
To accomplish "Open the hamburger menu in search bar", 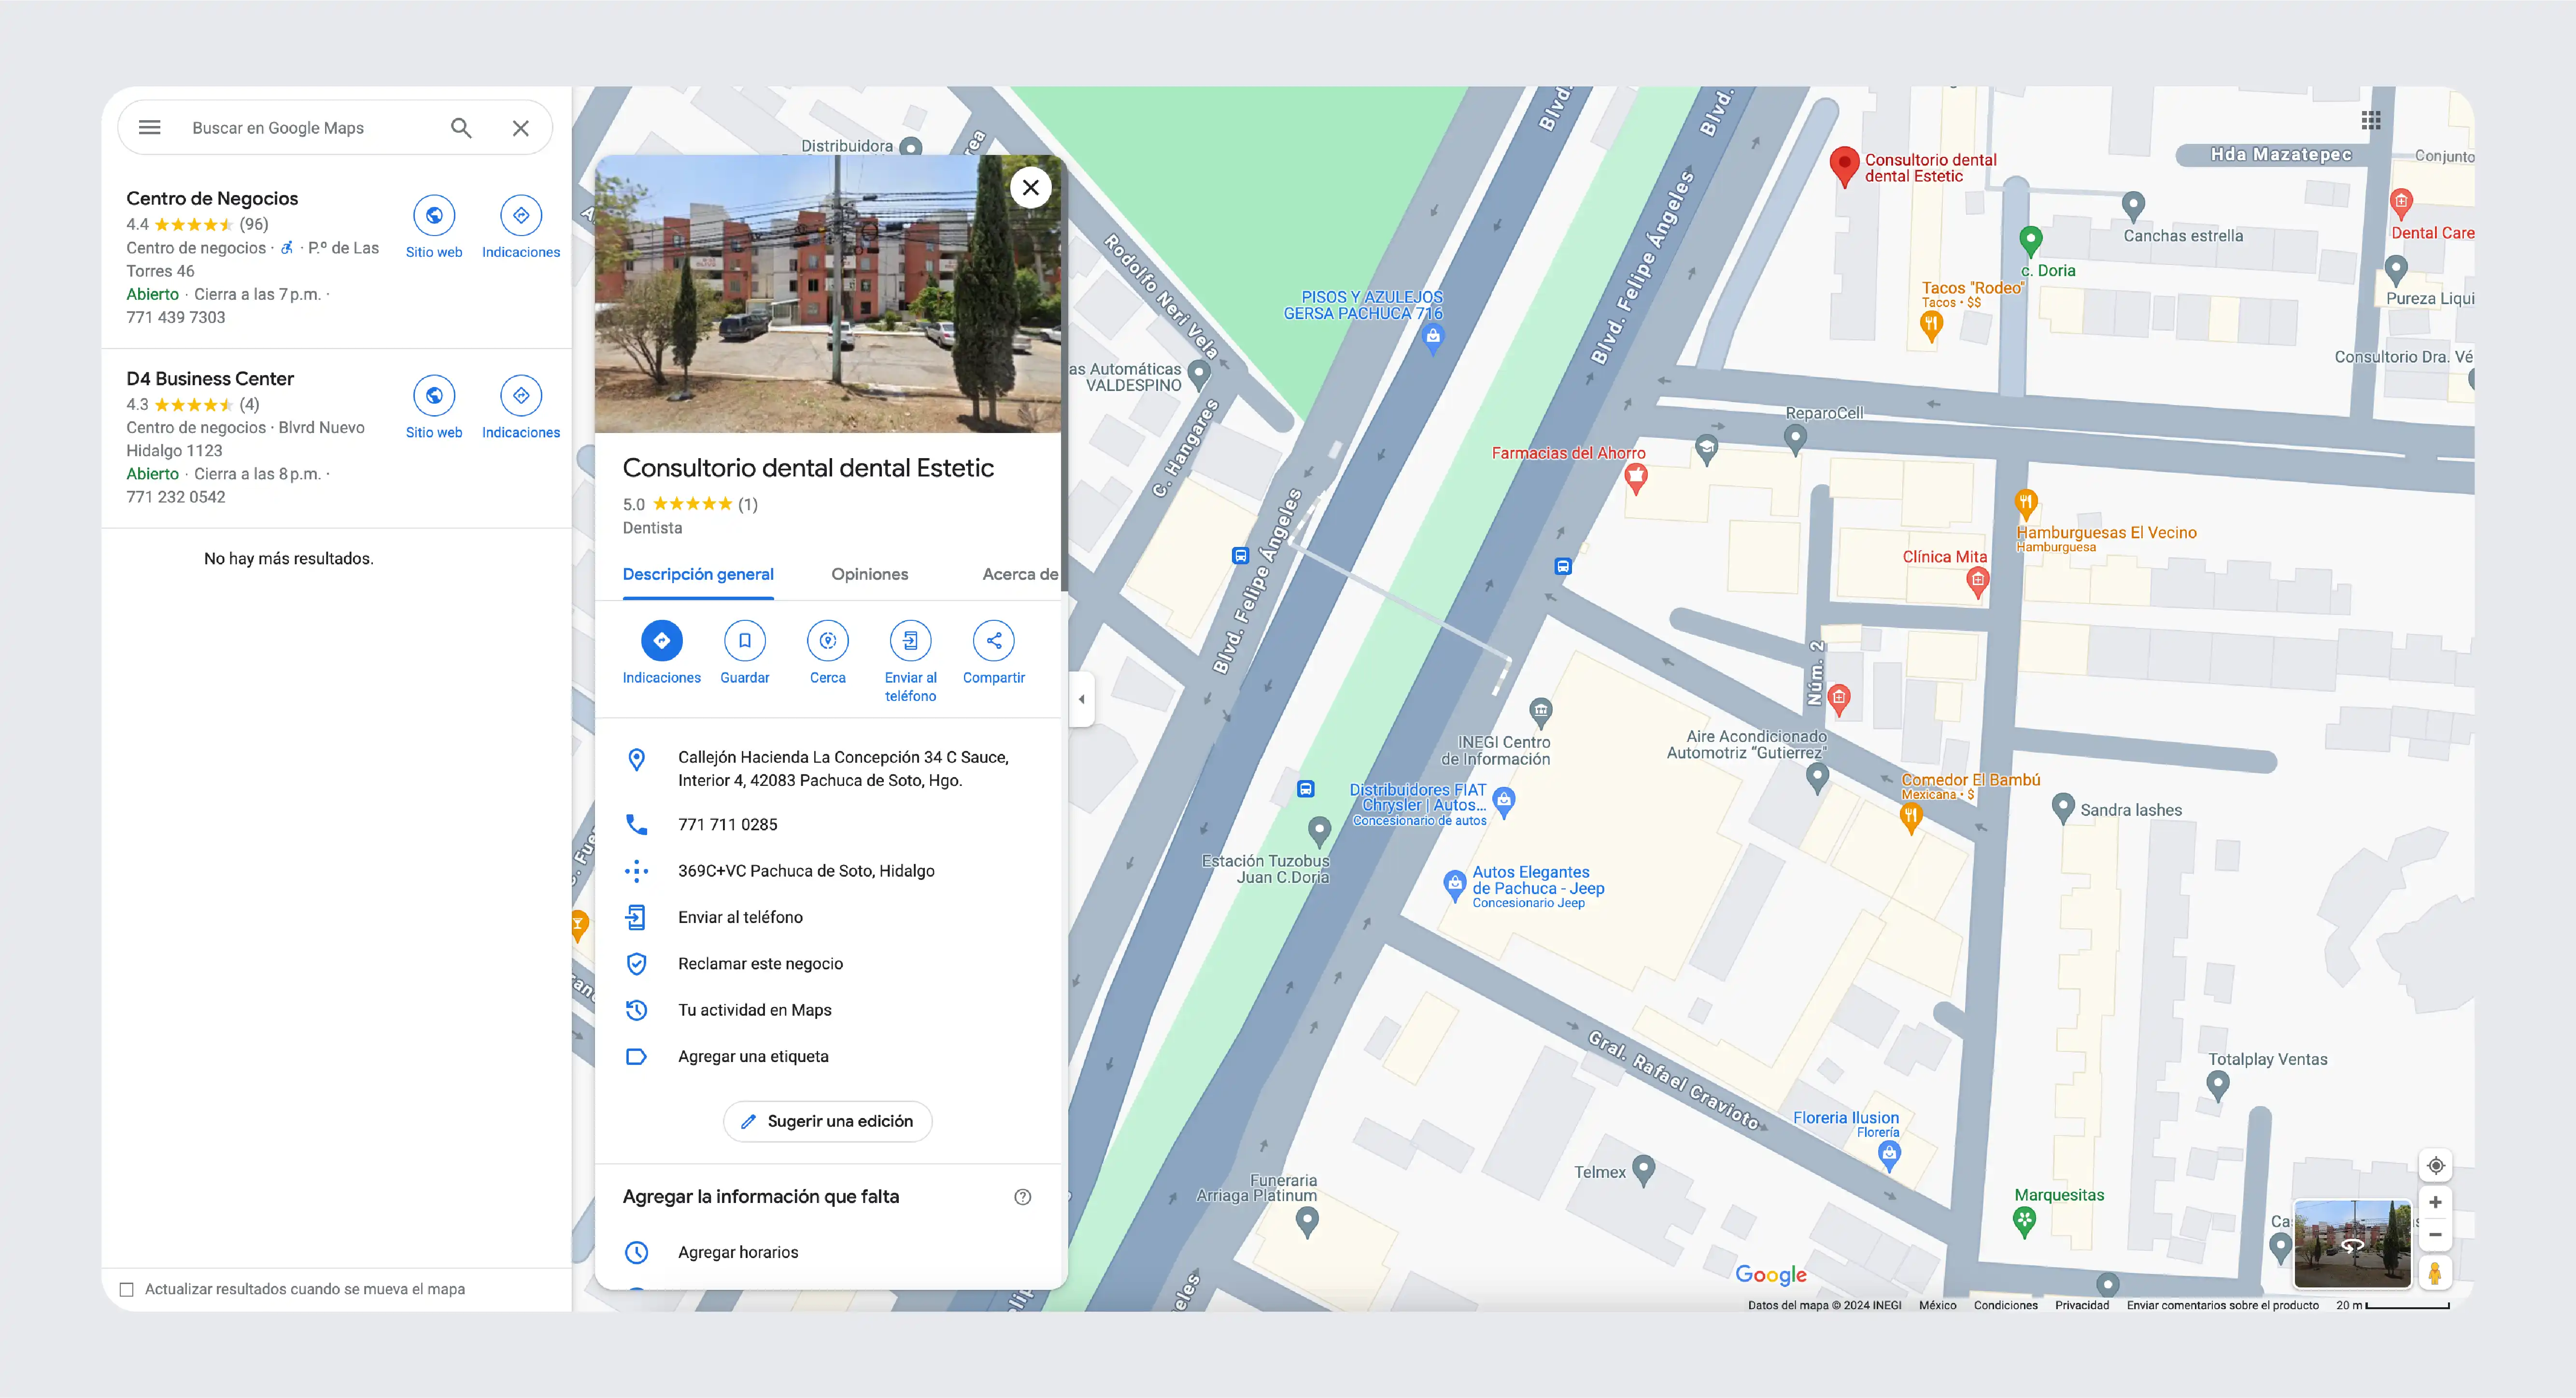I will coord(149,127).
